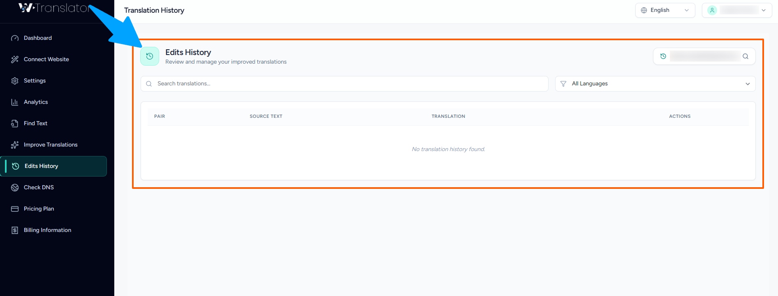Click the TRANSLATION column header
This screenshot has height=296, width=778.
448,117
